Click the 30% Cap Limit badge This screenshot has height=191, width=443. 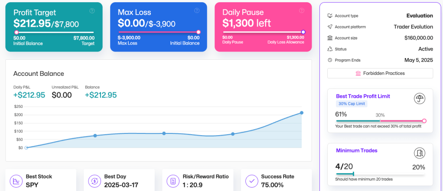point(352,104)
